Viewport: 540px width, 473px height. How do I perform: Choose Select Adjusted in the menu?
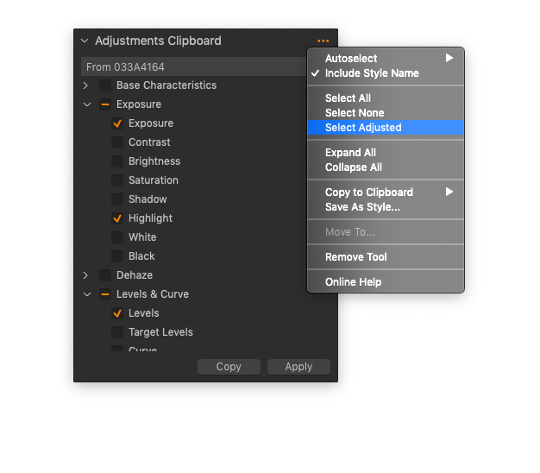pos(386,128)
